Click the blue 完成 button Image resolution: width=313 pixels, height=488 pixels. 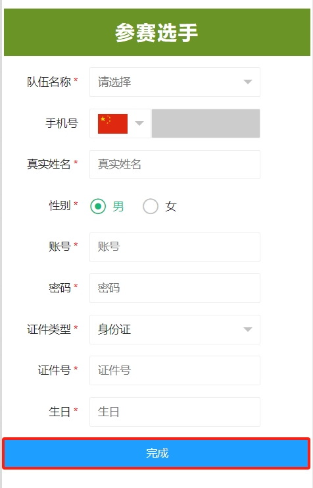click(156, 453)
